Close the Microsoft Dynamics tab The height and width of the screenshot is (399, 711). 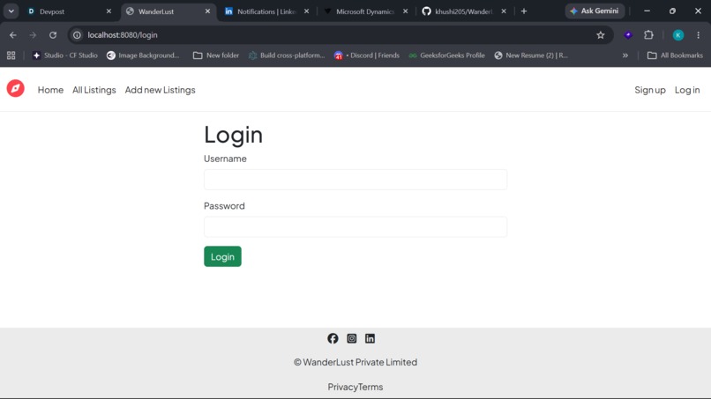click(x=406, y=11)
